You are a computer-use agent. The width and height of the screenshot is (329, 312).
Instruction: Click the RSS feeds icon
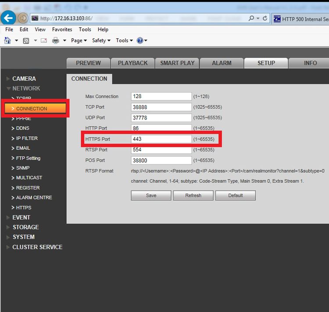coord(26,40)
